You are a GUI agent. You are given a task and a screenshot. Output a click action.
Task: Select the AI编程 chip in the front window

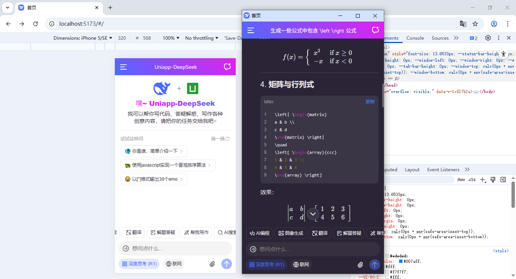click(259, 233)
